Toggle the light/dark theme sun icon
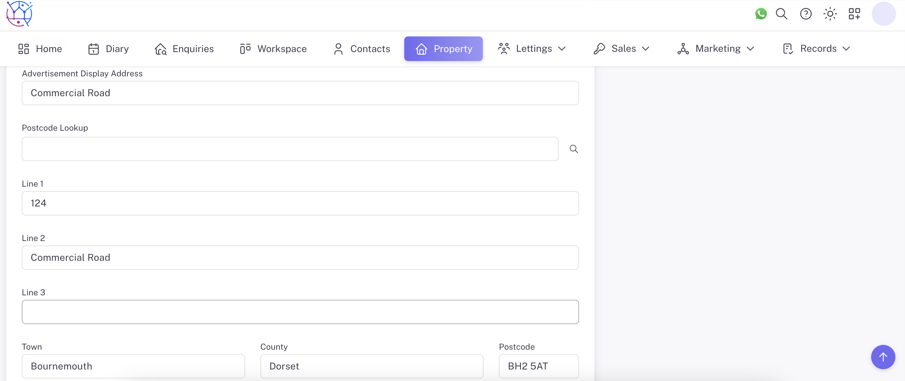905x381 pixels. coord(830,14)
